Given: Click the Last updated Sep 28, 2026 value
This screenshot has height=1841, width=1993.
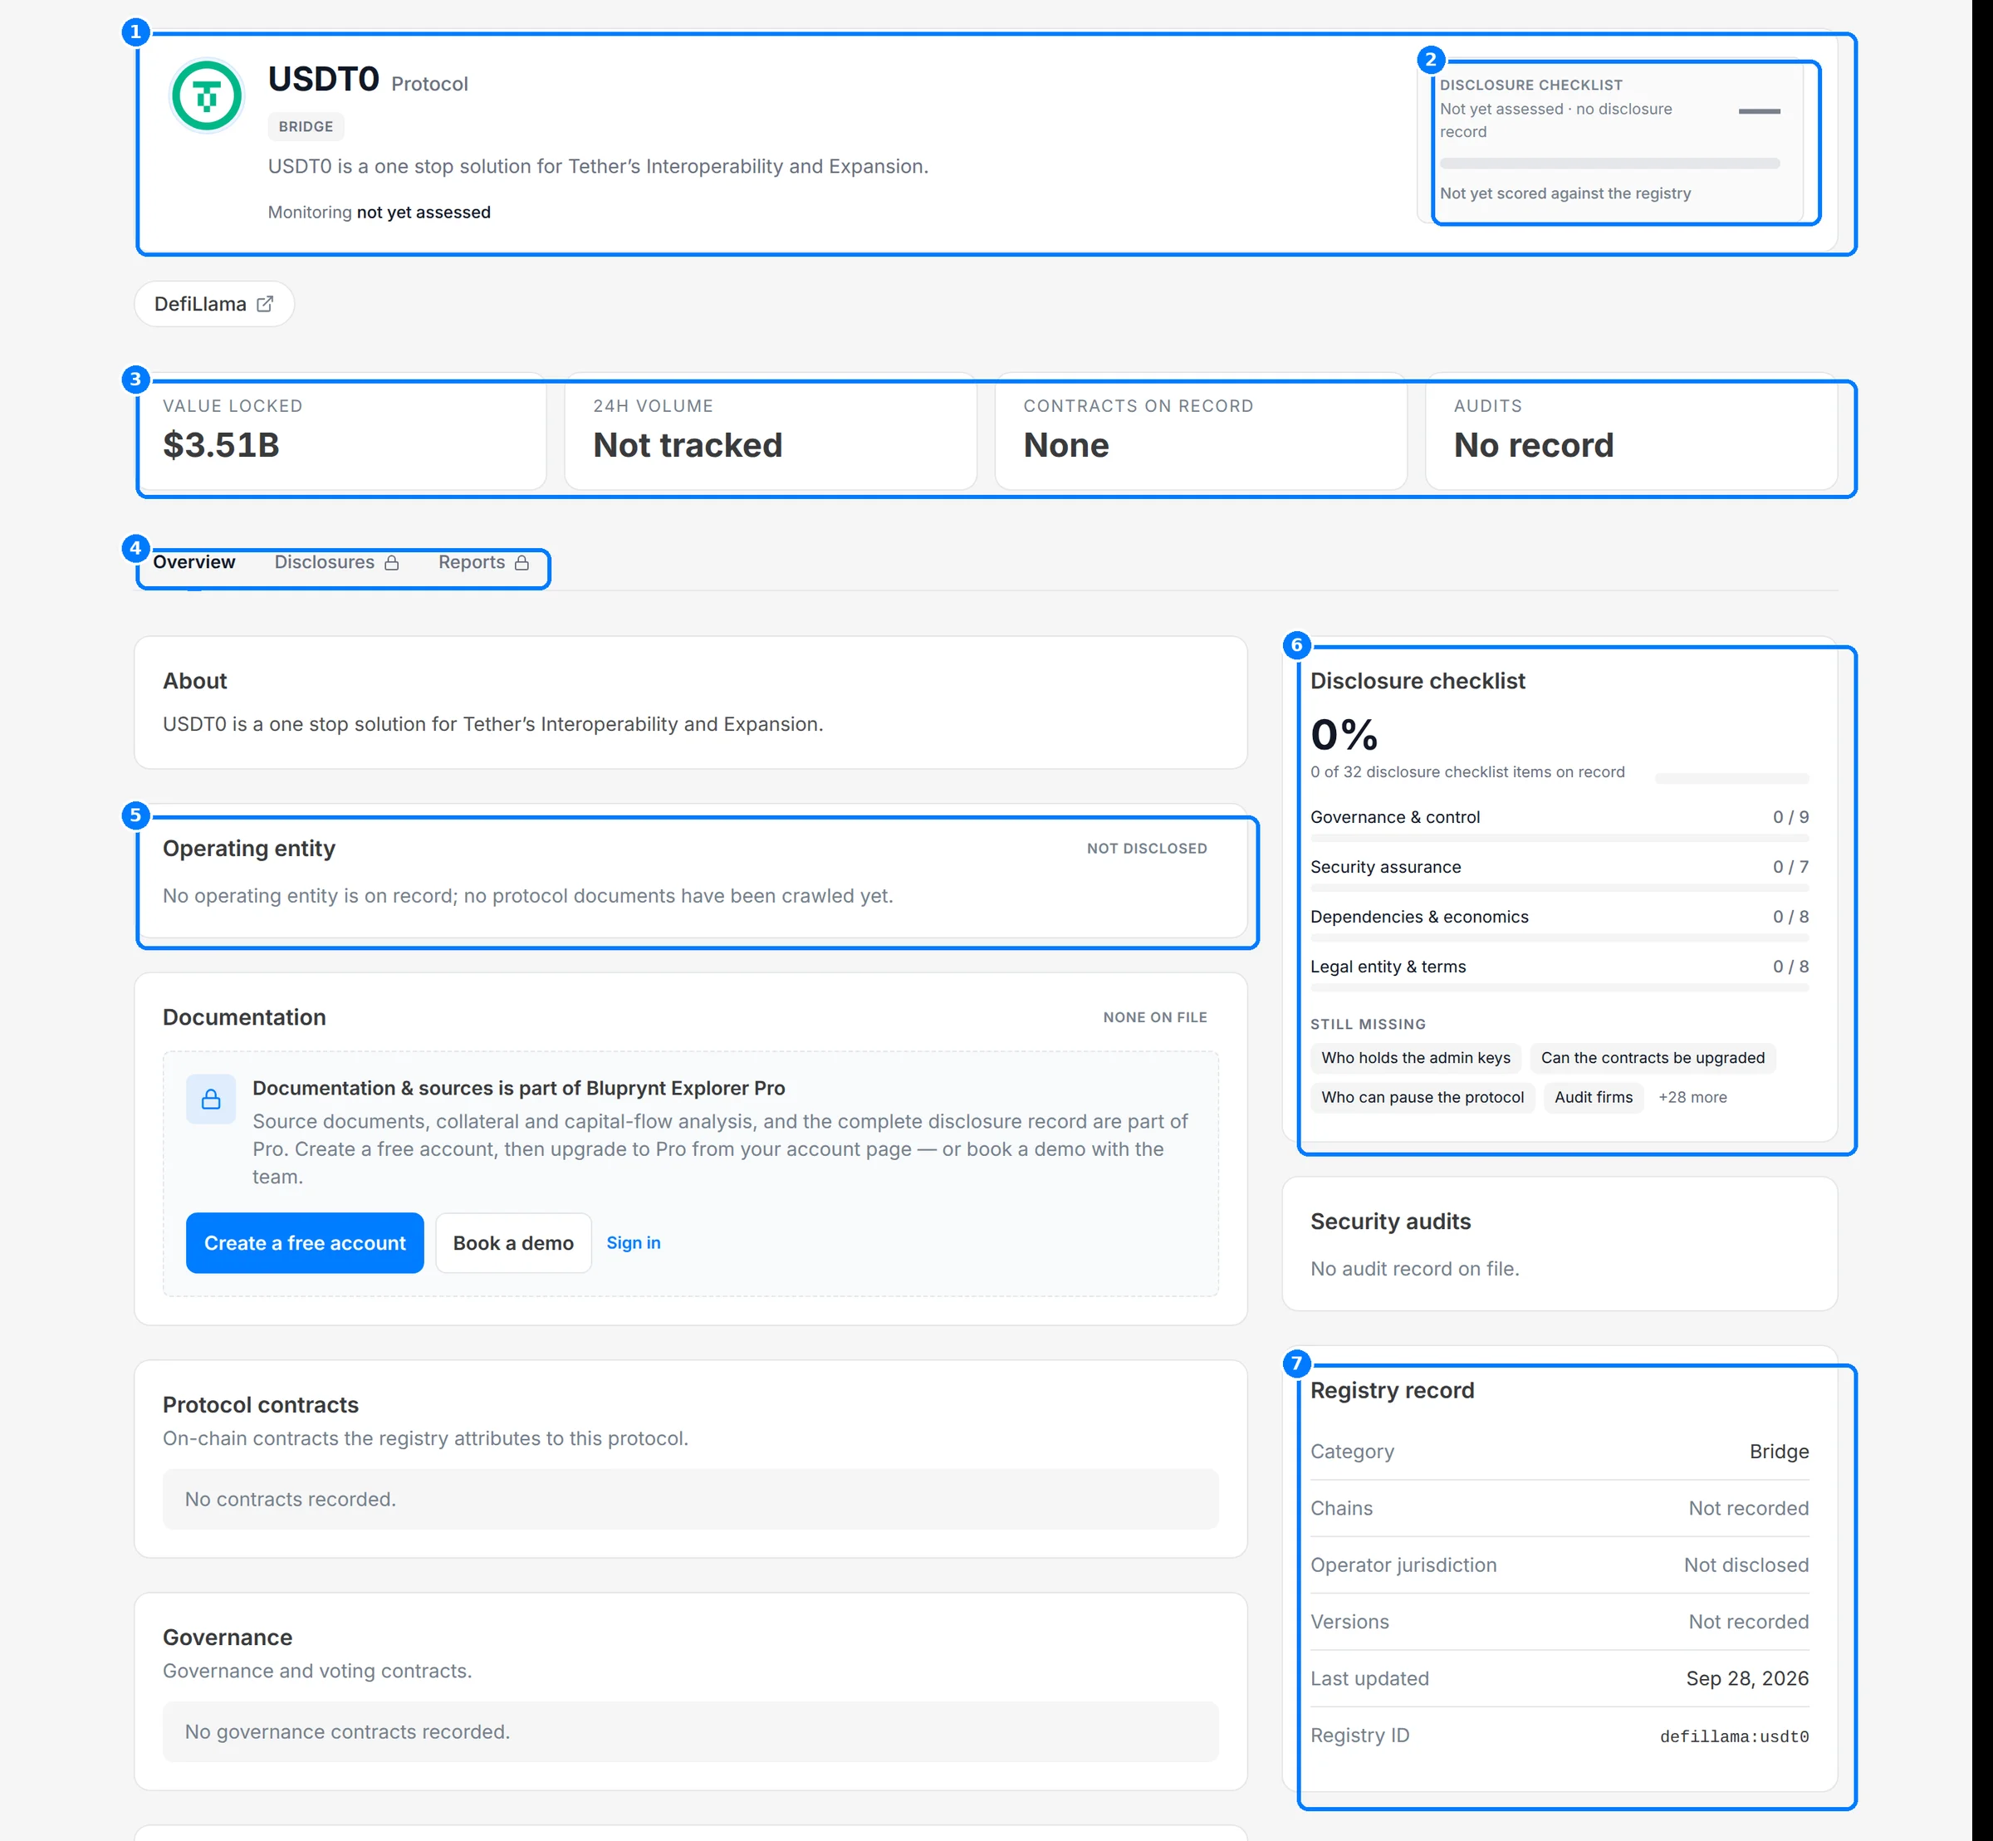Looking at the screenshot, I should (x=1747, y=1678).
